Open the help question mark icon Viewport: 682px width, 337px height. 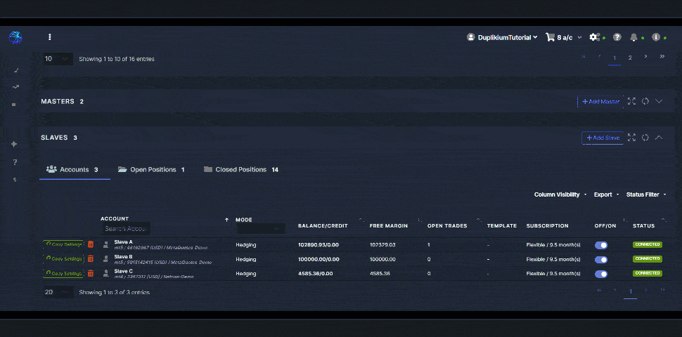(x=617, y=37)
